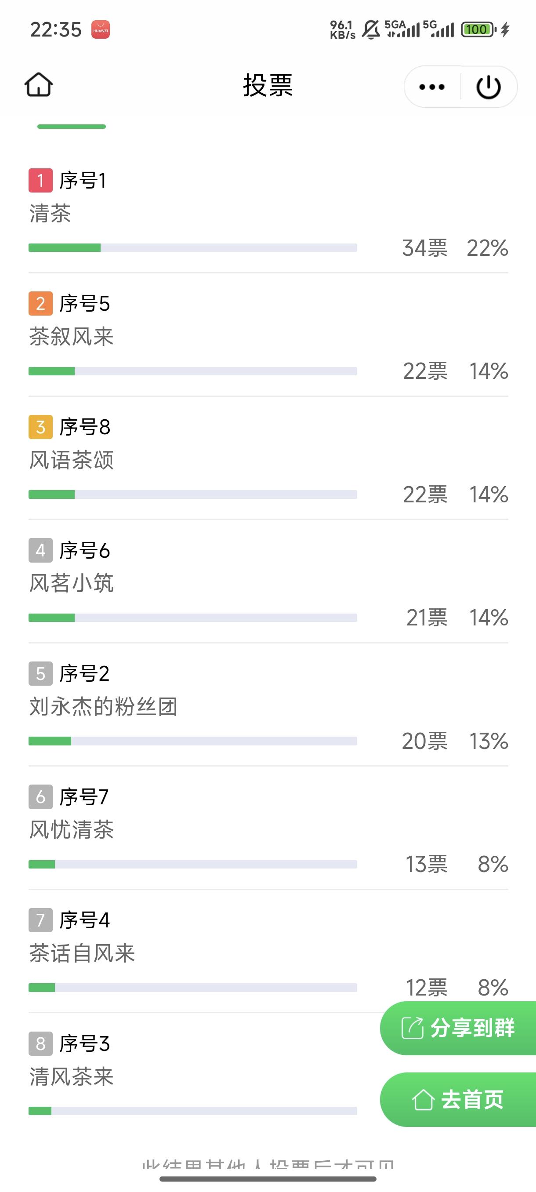Image resolution: width=536 pixels, height=1192 pixels.
Task: Tap the home icon in the header
Action: point(39,85)
